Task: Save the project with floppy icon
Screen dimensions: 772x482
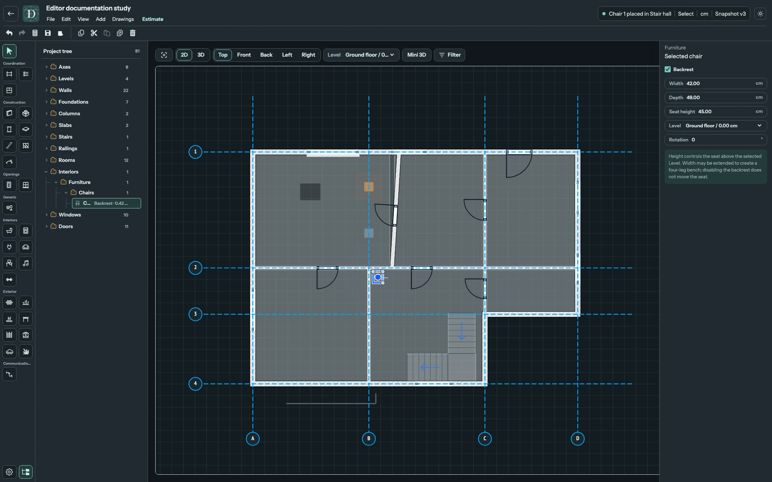Action: (48, 33)
